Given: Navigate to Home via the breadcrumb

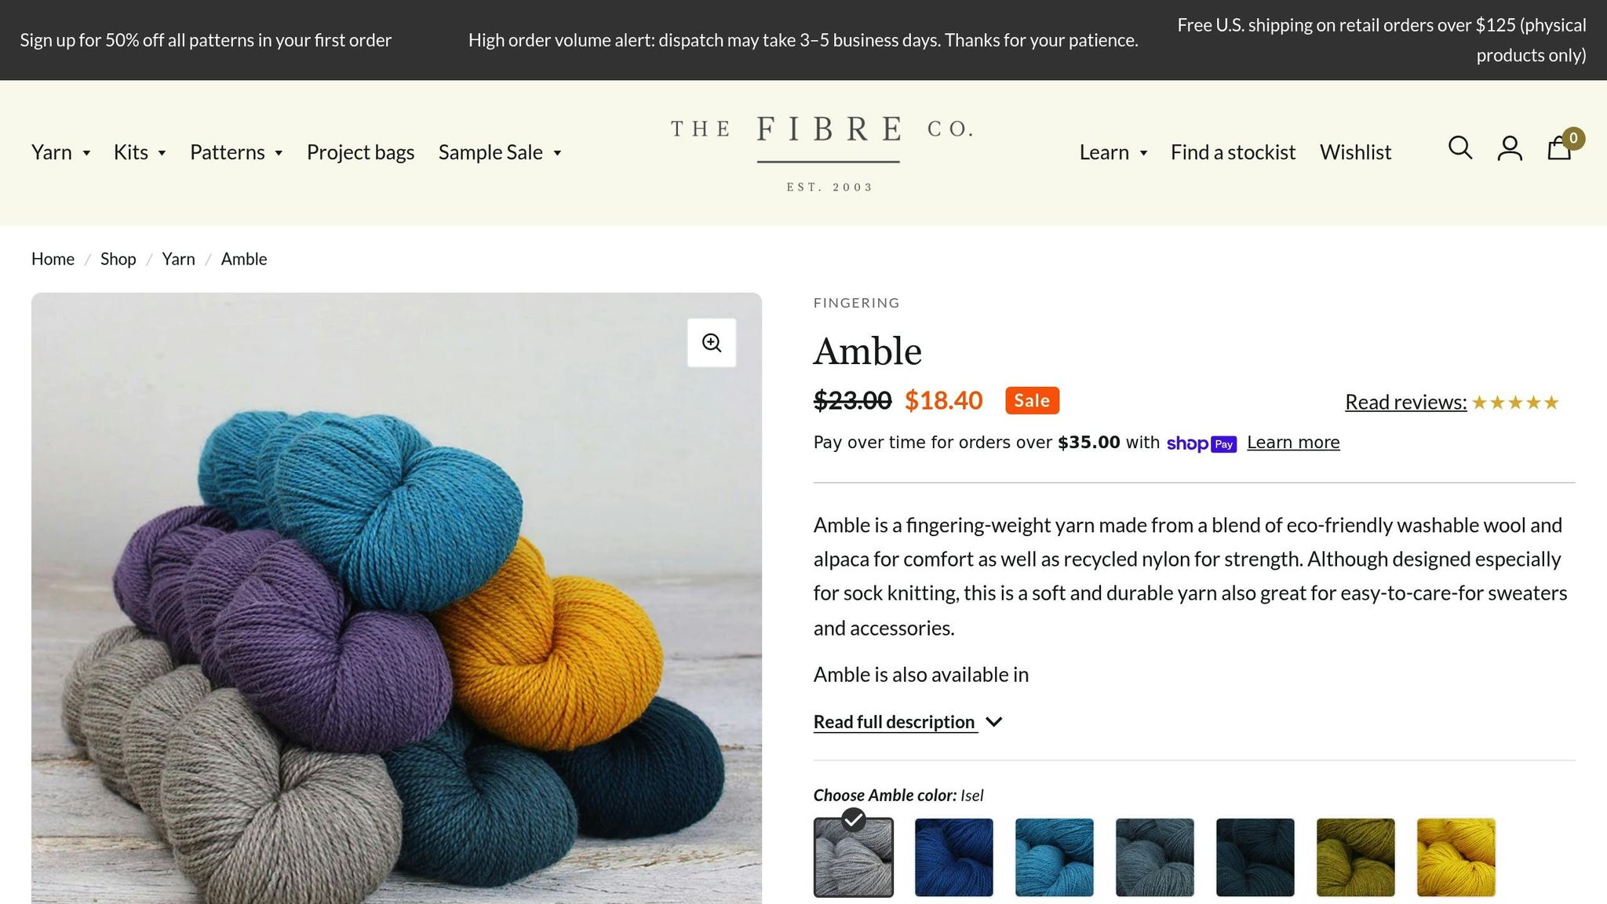Looking at the screenshot, I should pyautogui.click(x=52, y=258).
